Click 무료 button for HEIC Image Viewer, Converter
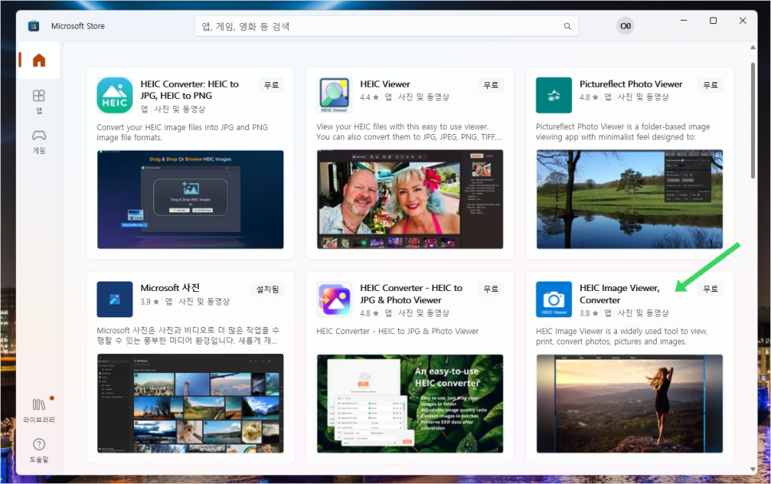The width and height of the screenshot is (771, 484). coord(710,289)
